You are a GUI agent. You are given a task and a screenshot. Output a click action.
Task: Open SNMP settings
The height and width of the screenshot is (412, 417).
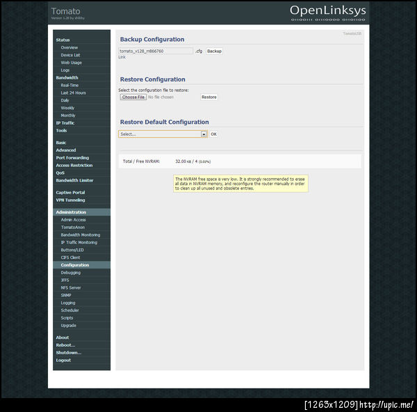(66, 295)
